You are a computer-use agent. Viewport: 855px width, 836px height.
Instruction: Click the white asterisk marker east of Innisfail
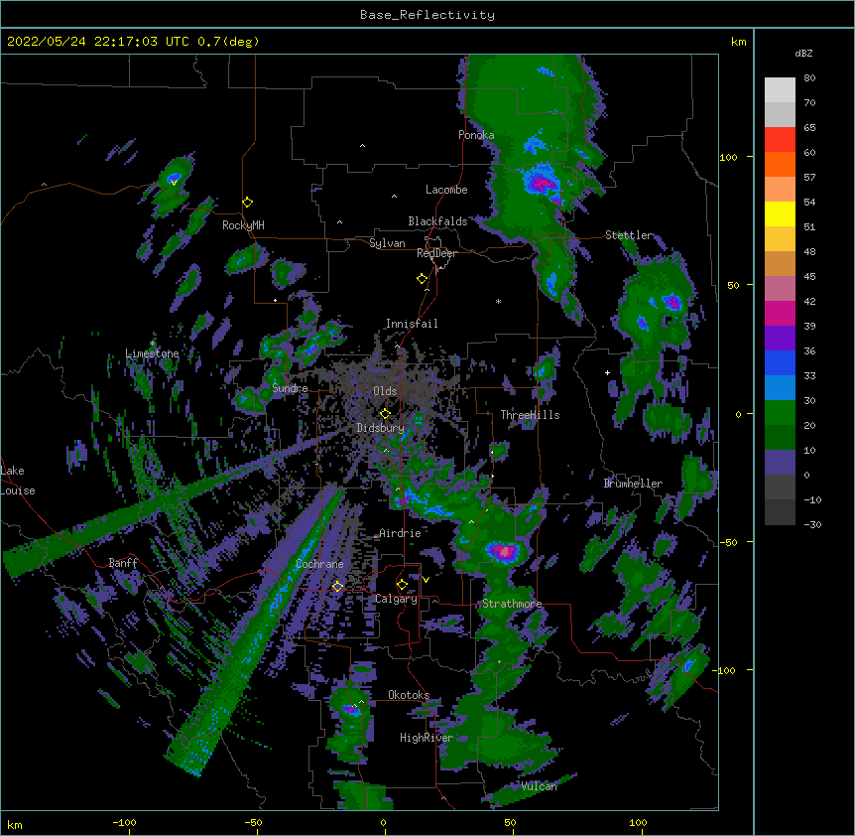point(498,301)
